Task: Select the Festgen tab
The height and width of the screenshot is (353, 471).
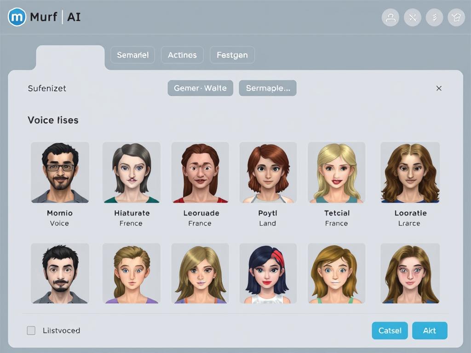Action: coord(232,55)
